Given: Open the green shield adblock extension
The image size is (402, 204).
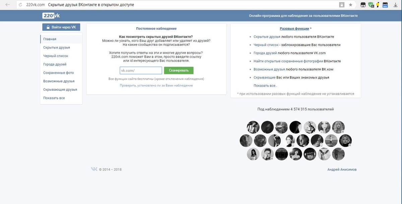Looking at the screenshot, I should 371,5.
